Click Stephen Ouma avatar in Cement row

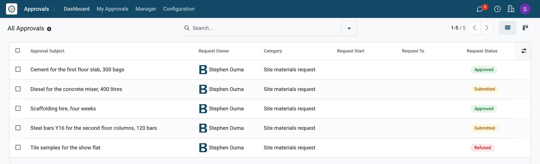click(203, 70)
